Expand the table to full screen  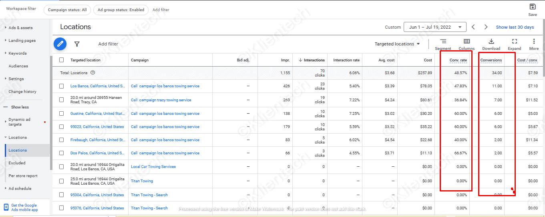pyautogui.click(x=515, y=44)
